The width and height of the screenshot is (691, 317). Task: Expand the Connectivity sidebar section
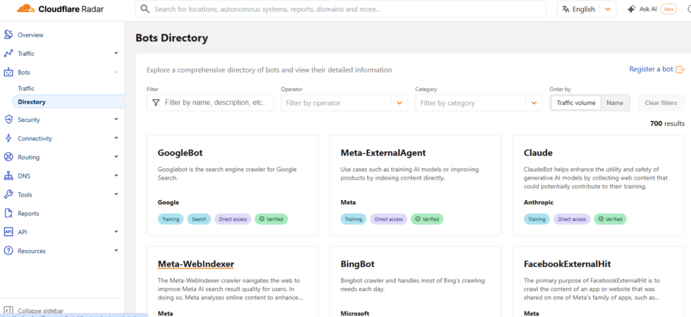point(116,138)
